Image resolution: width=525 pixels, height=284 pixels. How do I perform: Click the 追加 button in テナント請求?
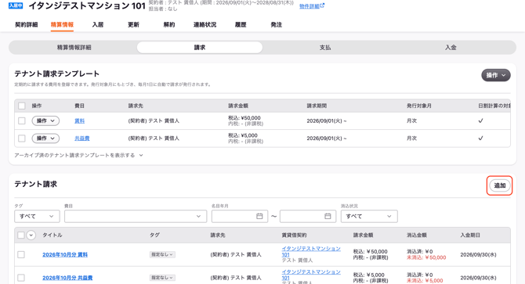[x=500, y=185]
